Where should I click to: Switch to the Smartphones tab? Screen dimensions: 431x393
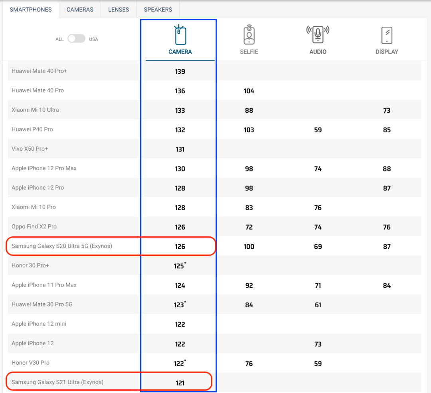coord(31,10)
